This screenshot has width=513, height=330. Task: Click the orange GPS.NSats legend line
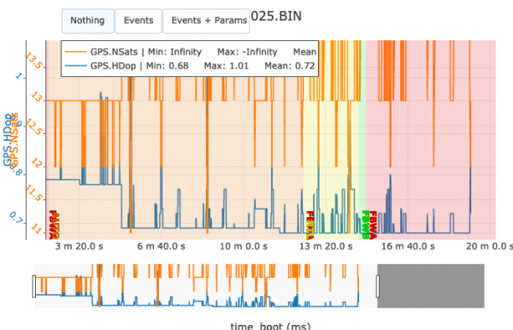[x=75, y=52]
